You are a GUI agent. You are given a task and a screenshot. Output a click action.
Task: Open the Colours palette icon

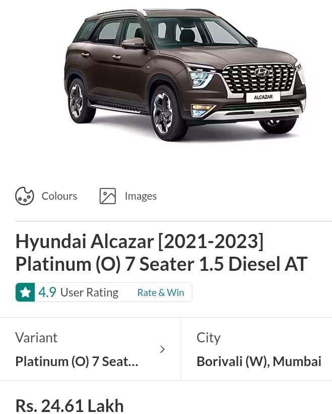pyautogui.click(x=24, y=196)
